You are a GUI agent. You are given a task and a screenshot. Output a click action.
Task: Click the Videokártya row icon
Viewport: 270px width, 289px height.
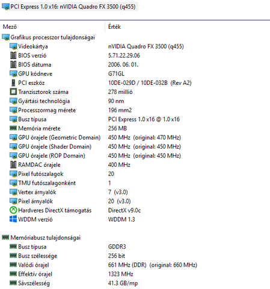[13, 46]
